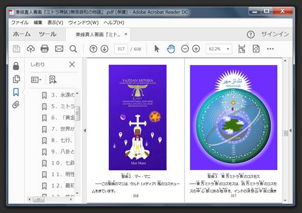Image resolution: width=302 pixels, height=213 pixels.
Task: Click the new bookmark icon
Action: click(x=53, y=80)
